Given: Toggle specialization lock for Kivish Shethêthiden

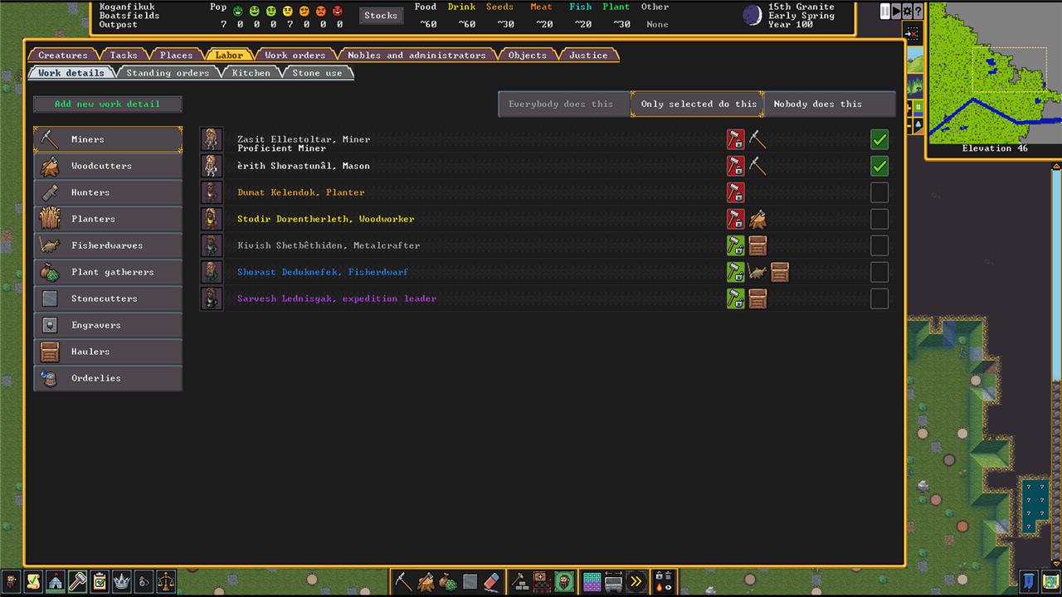Looking at the screenshot, I should click(x=735, y=245).
